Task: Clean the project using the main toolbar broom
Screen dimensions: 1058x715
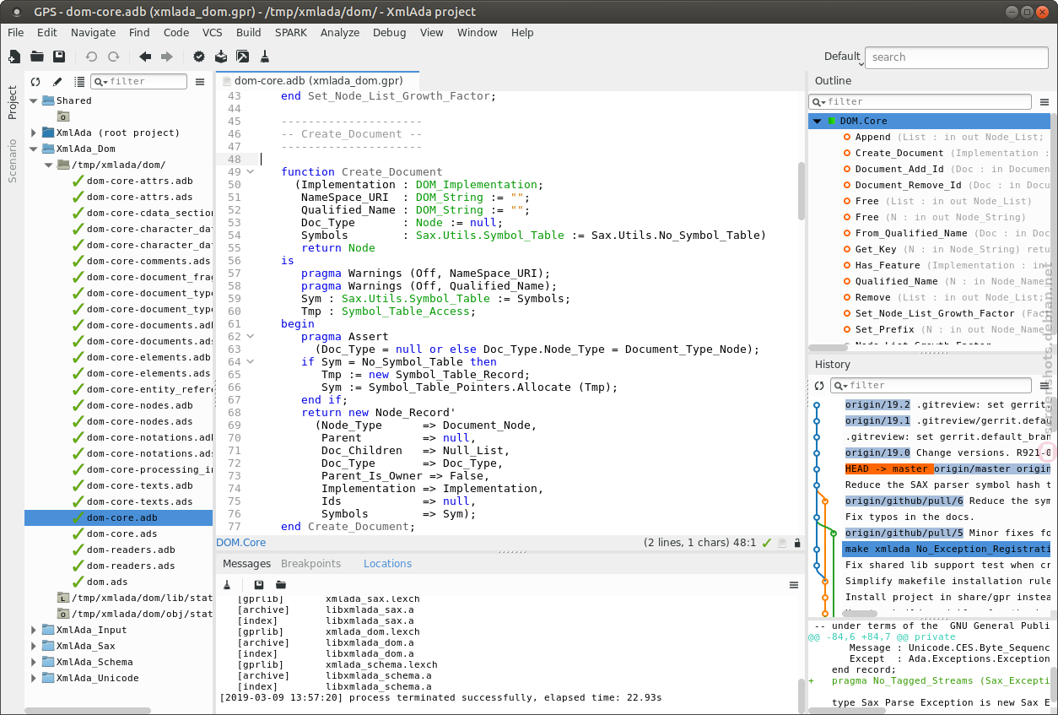Action: (x=265, y=57)
